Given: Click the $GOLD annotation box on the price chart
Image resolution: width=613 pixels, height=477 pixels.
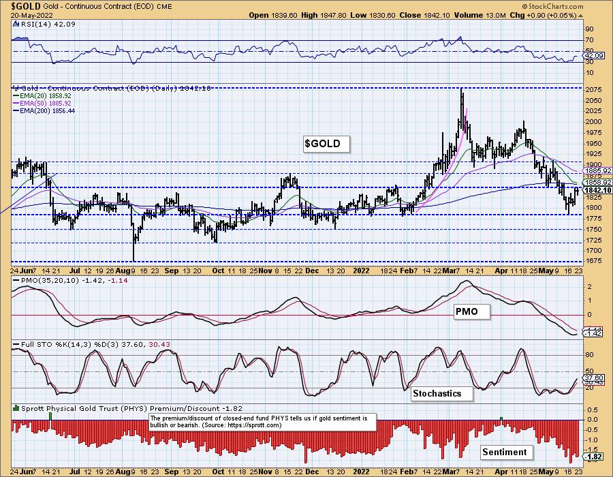Looking at the screenshot, I should (326, 144).
